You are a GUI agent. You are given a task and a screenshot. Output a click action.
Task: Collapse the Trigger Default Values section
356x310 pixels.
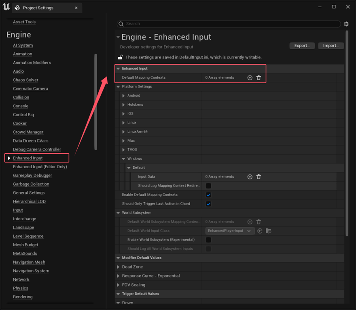(118, 294)
